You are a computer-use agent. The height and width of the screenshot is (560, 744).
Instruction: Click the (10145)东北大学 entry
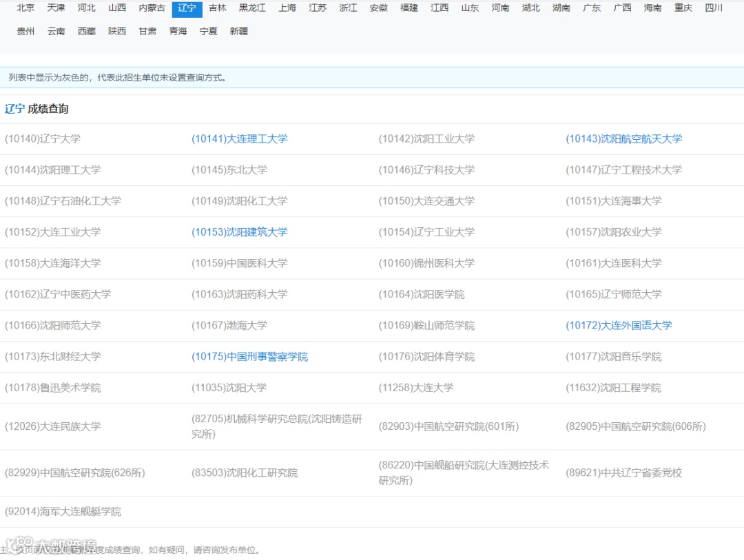pos(229,170)
